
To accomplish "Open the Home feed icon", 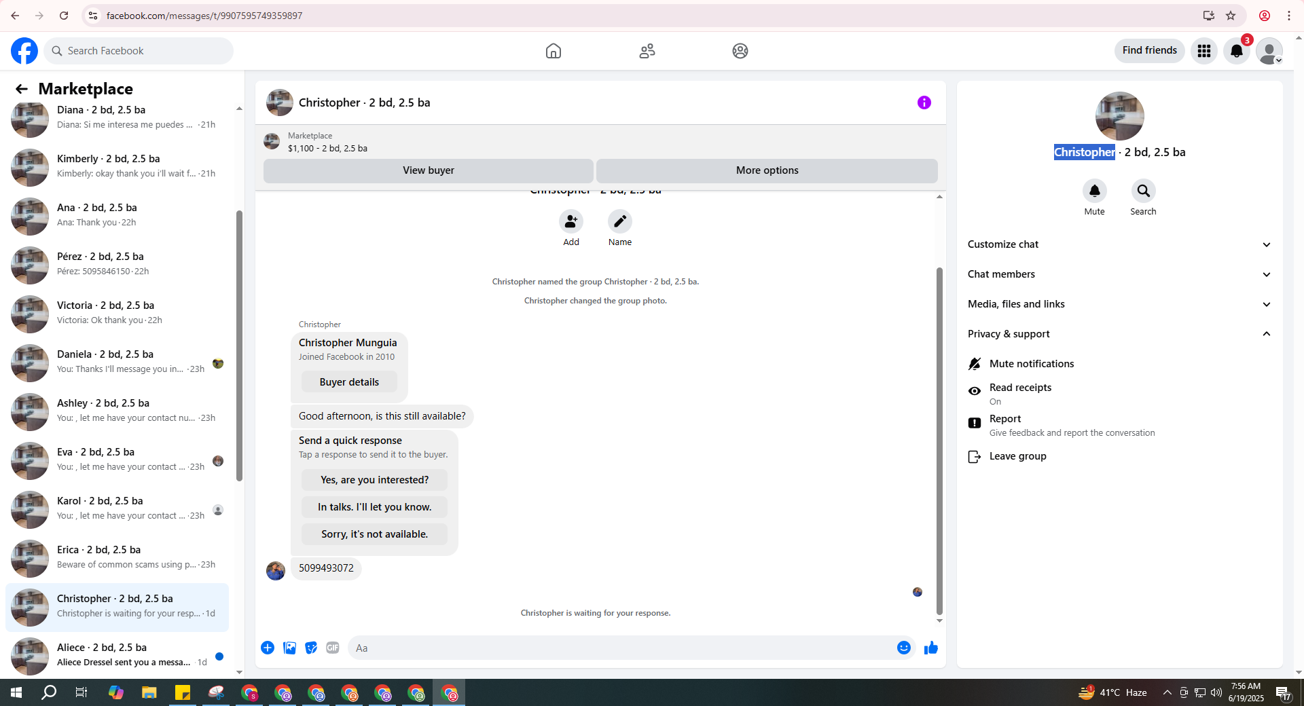I will click(554, 51).
